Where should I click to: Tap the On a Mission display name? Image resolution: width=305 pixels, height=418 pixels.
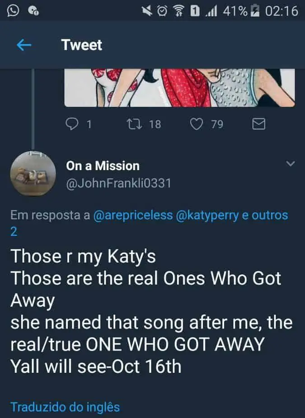(103, 166)
